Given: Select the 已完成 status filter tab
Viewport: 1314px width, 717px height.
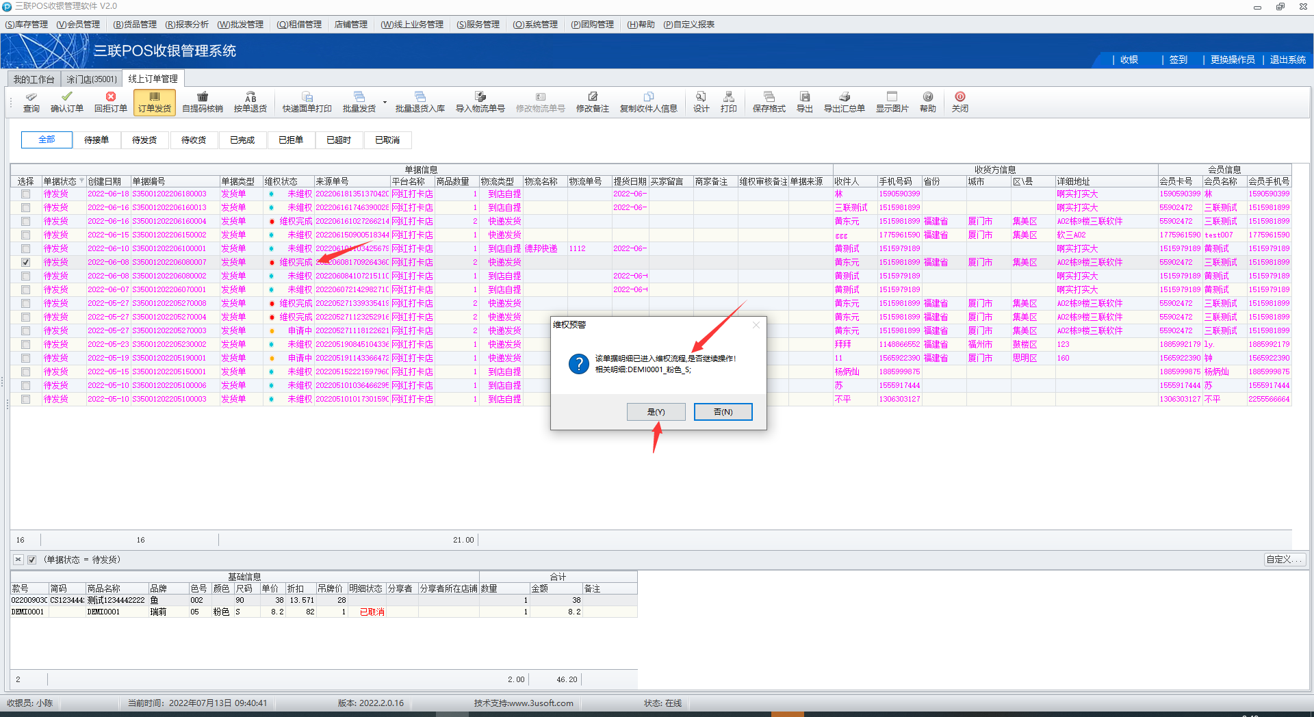Looking at the screenshot, I should [242, 140].
